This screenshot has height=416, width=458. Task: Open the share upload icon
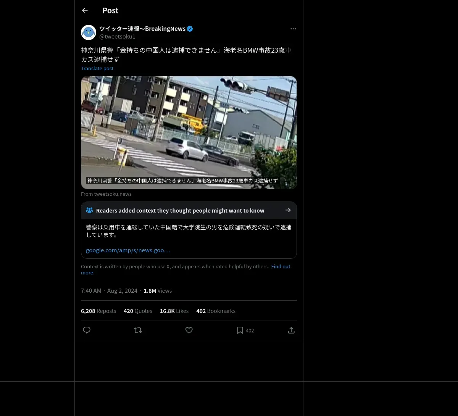pyautogui.click(x=291, y=330)
